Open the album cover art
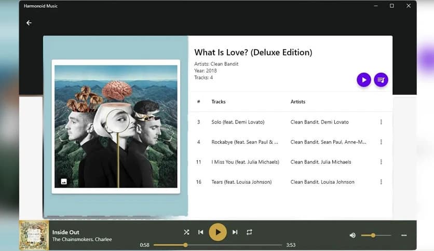 pos(116,127)
